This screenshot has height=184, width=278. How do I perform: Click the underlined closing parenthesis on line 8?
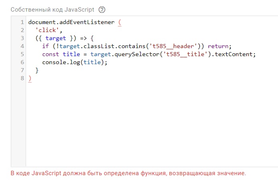30,79
